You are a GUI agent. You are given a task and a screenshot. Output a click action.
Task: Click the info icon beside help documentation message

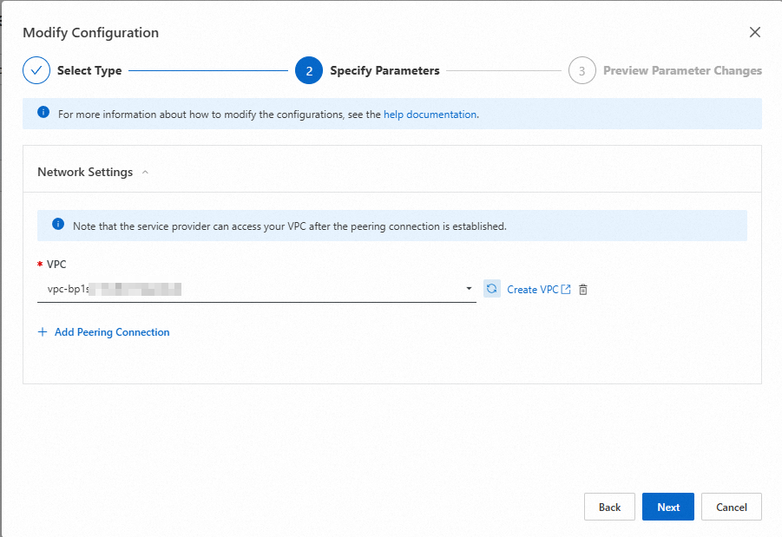(43, 112)
